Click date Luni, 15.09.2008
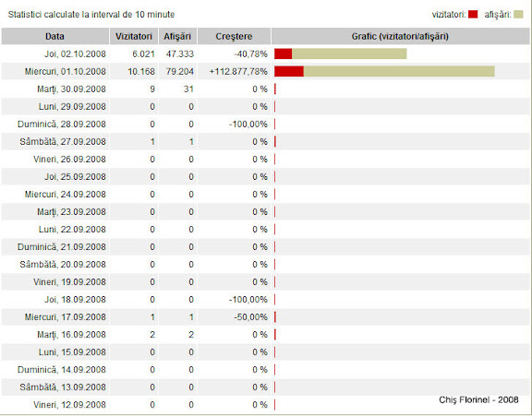This screenshot has height=416, width=532. point(72,352)
